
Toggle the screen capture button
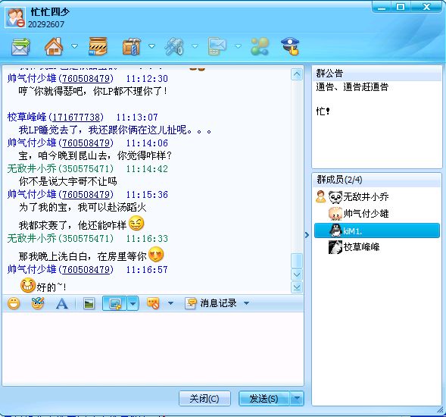[114, 303]
